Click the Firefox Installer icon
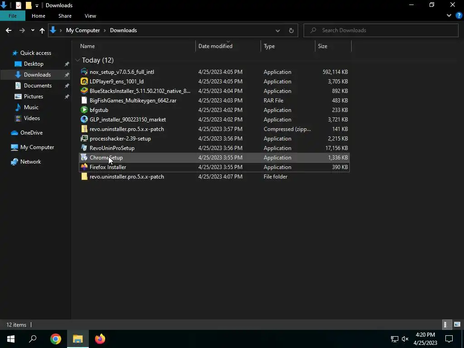 (84, 167)
